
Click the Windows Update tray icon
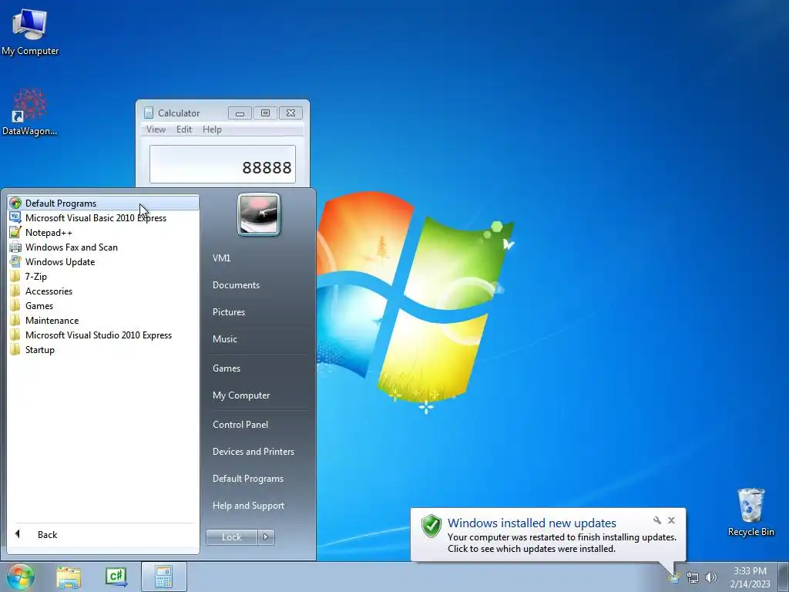click(673, 578)
